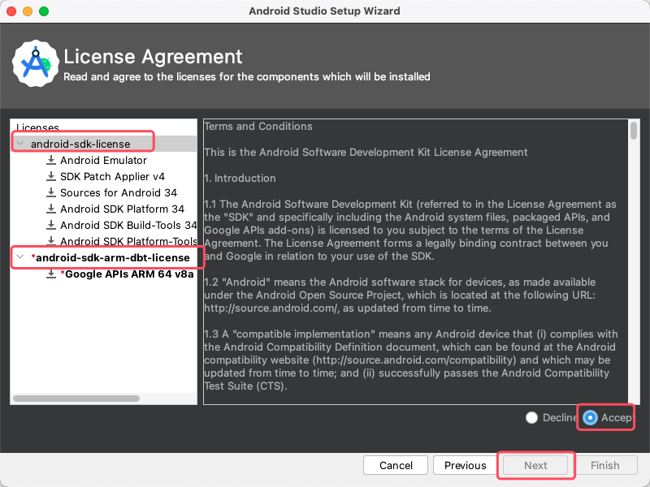Click download icon beside Sources for Android 34
The height and width of the screenshot is (487, 650).
click(51, 192)
